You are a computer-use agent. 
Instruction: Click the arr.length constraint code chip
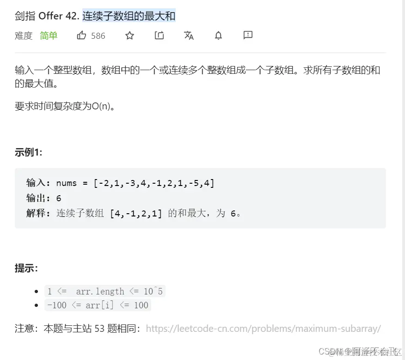point(105,291)
